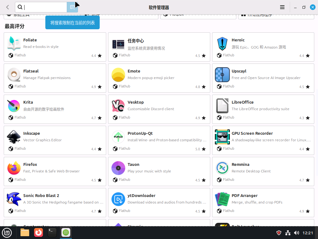Click 'Manage Flatpak permissions' description
The height and width of the screenshot is (239, 318).
(47, 78)
